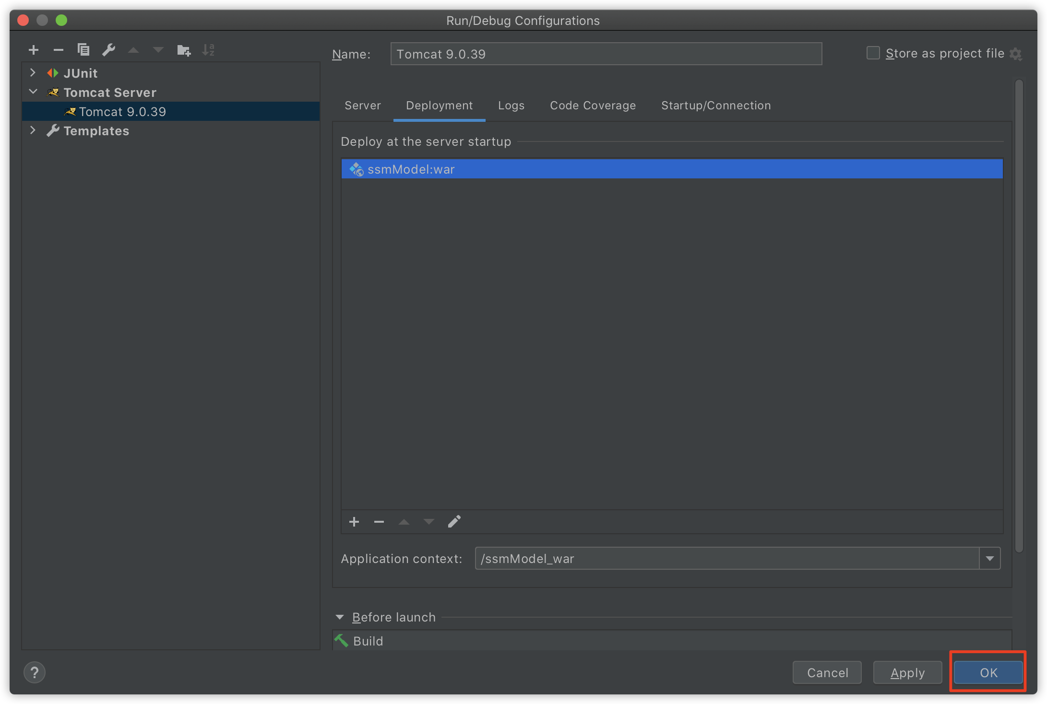Viewport: 1047px width, 704px height.
Task: Click the gear icon beside Store as project file
Action: tap(1016, 54)
